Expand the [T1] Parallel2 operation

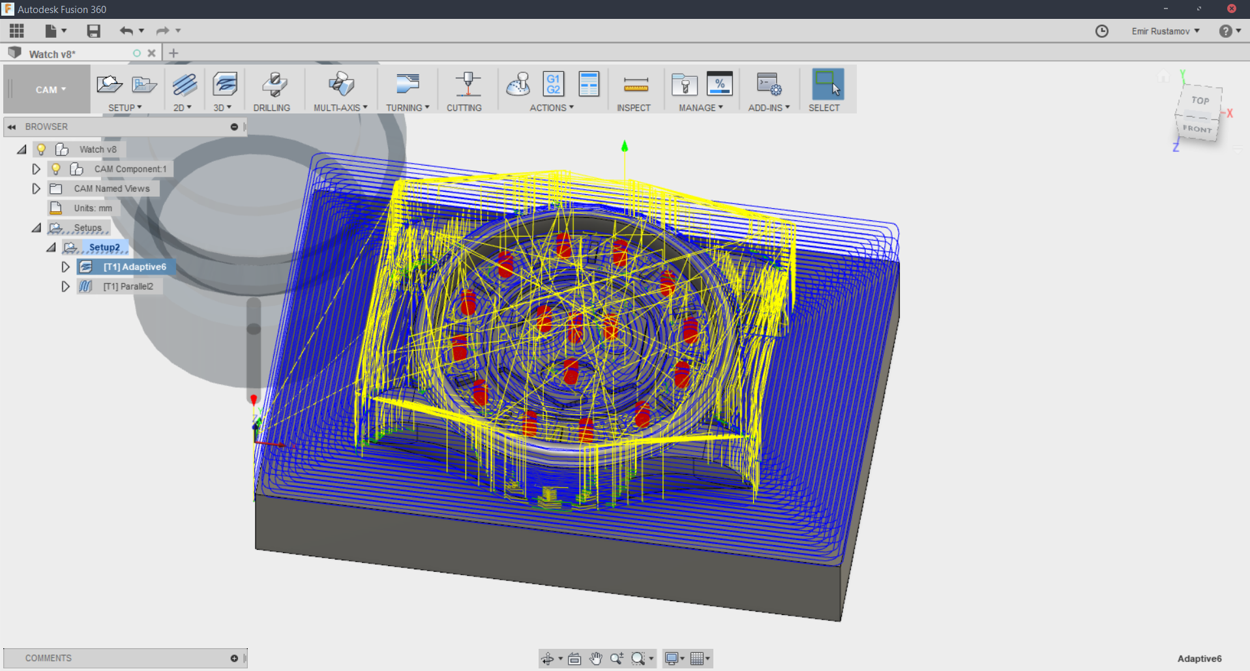(65, 286)
